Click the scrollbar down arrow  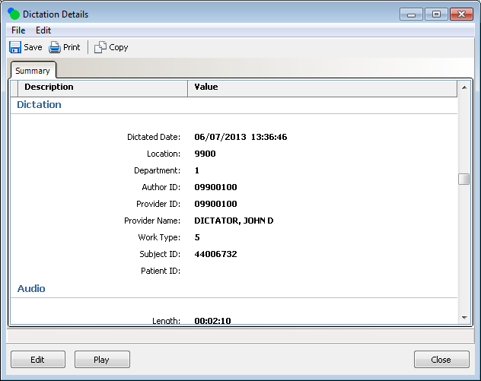pyautogui.click(x=463, y=317)
